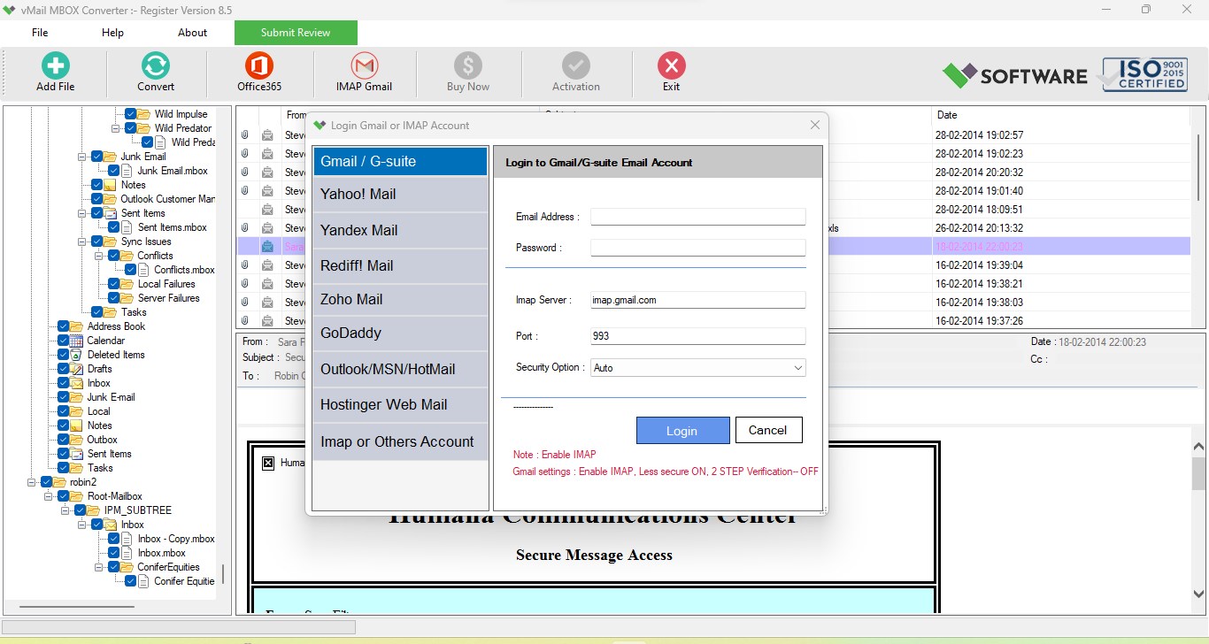
Task: Uncheck the robin2 mailbox checkbox
Action: tap(46, 482)
